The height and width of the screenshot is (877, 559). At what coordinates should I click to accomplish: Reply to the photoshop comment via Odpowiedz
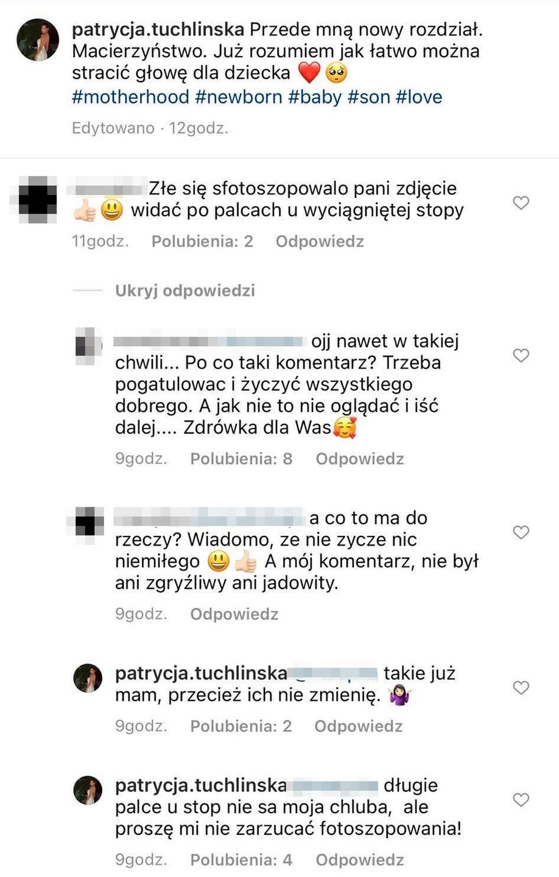pyautogui.click(x=320, y=241)
